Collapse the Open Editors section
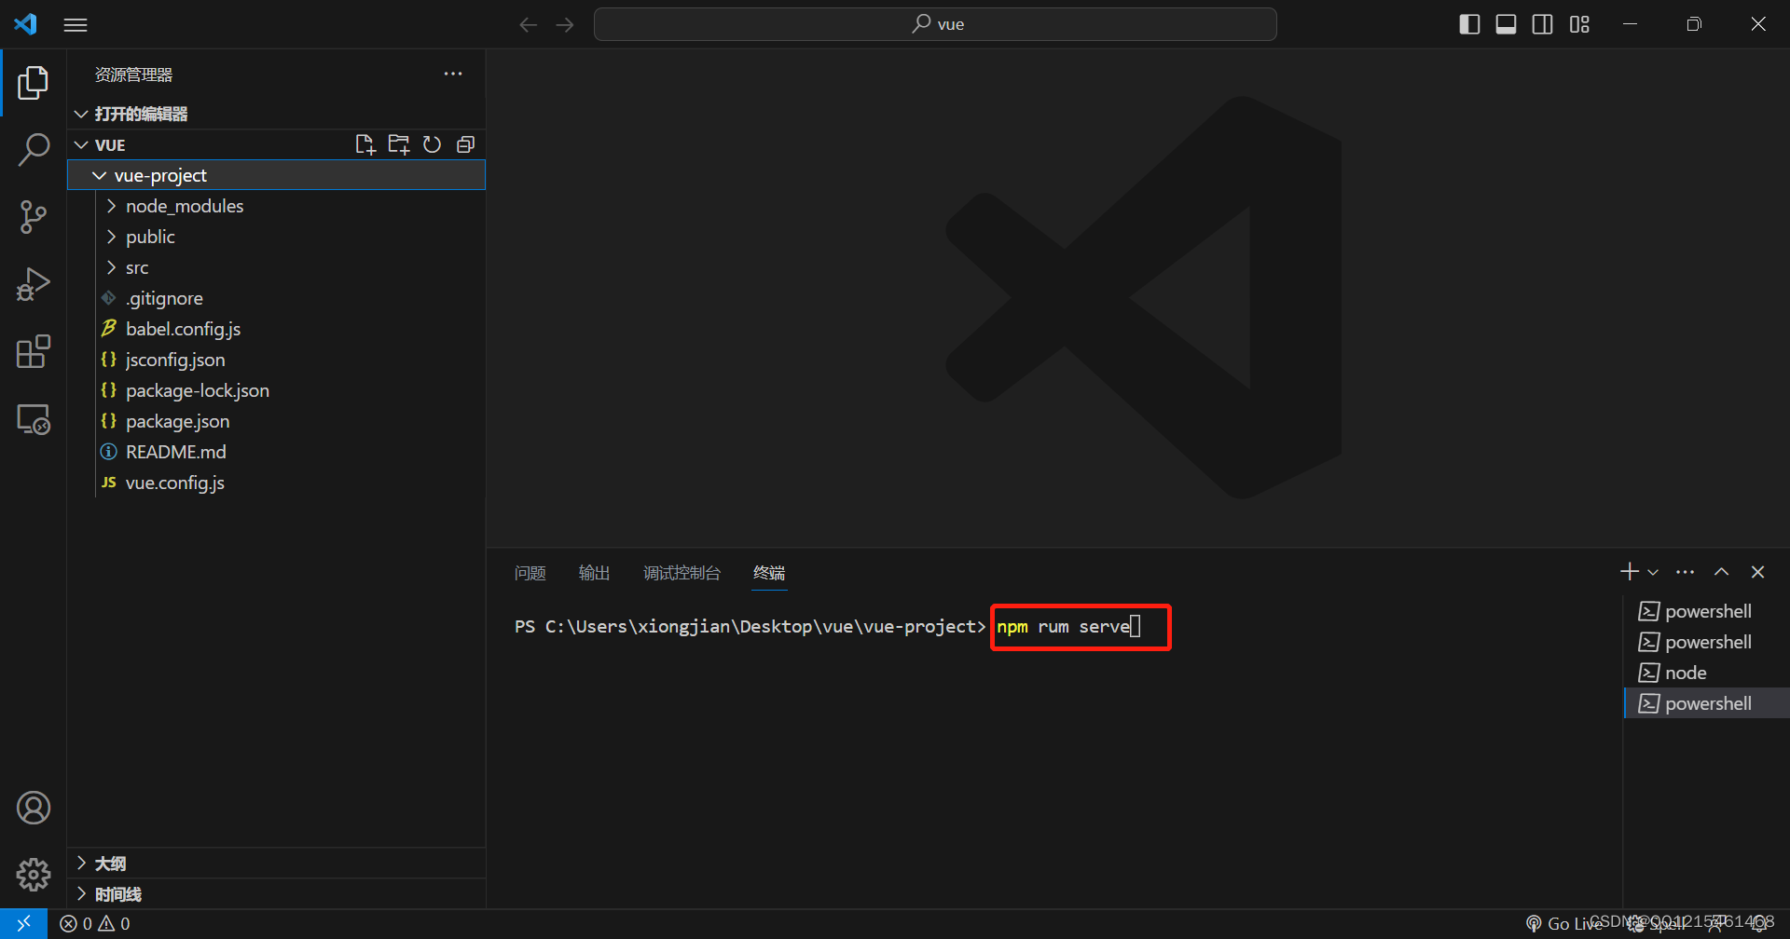Screen dimensions: 1790x939 tap(277, 114)
